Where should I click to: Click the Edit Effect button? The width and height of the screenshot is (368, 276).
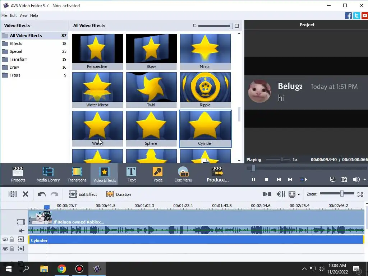[83, 194]
